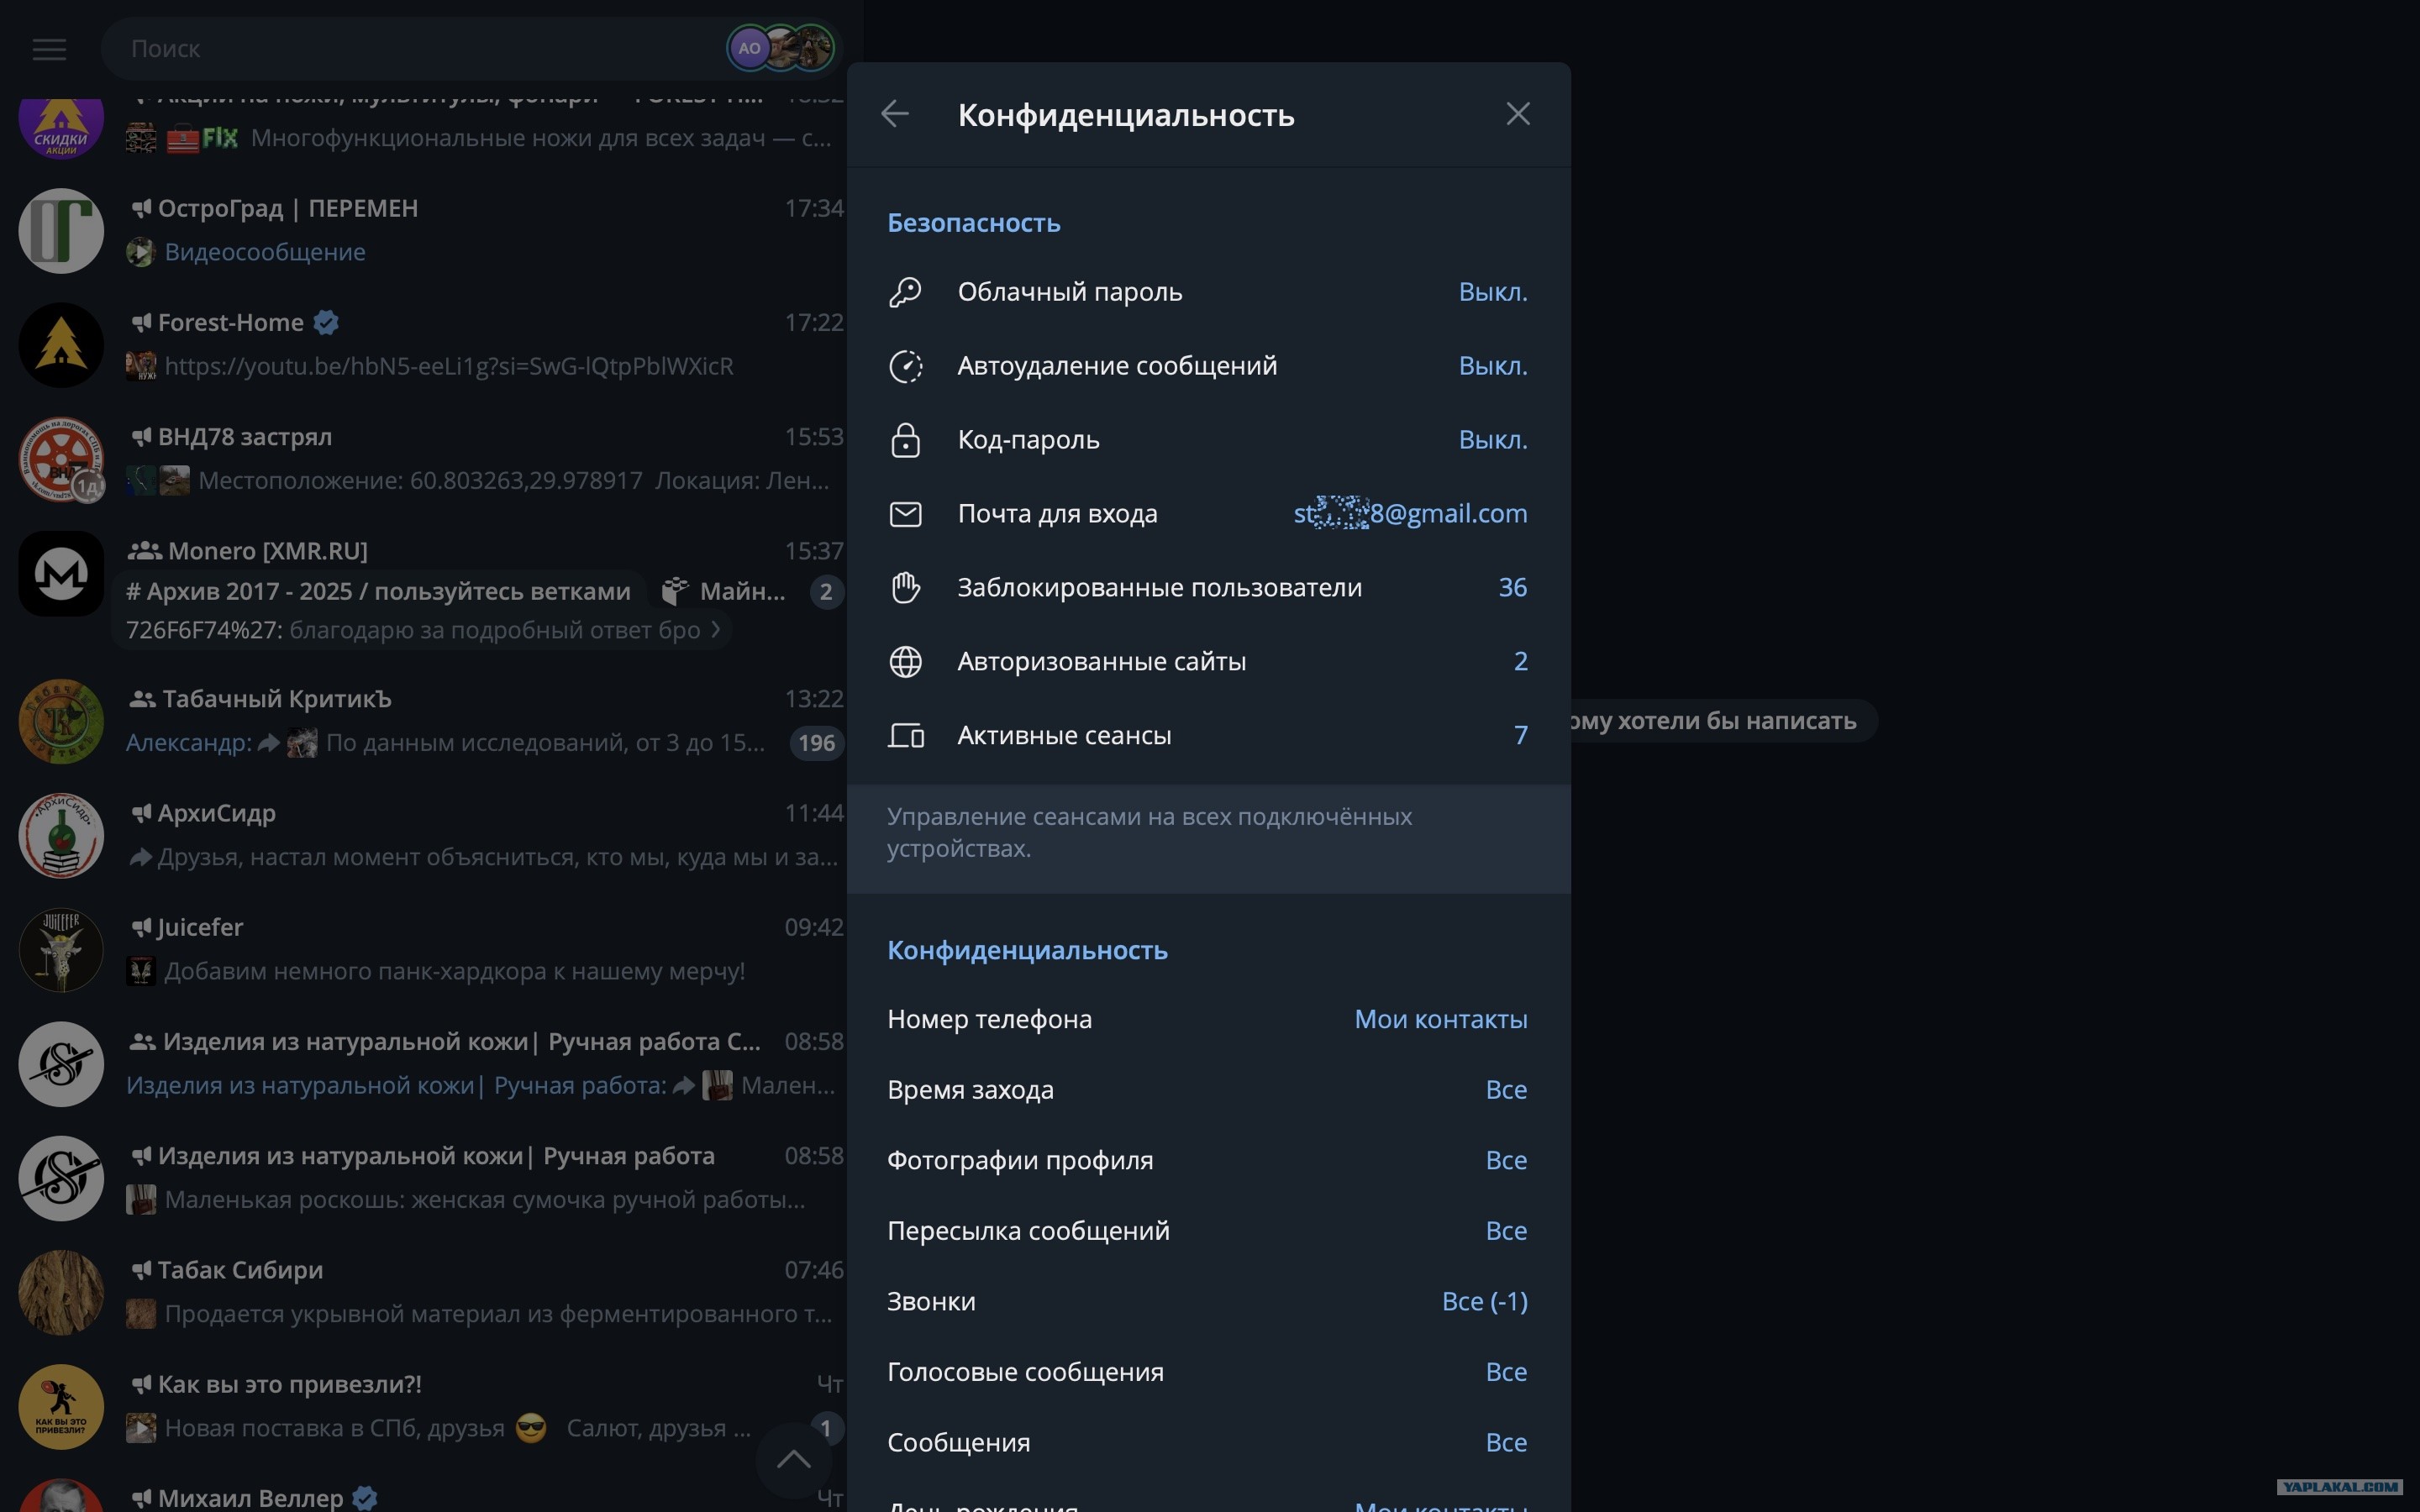Open Голосовые сообщения privacy row
This screenshot has width=2420, height=1512.
(x=1208, y=1372)
